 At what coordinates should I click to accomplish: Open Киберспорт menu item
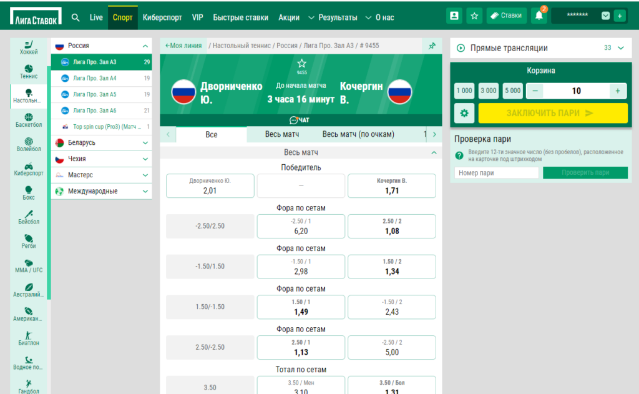click(x=162, y=17)
